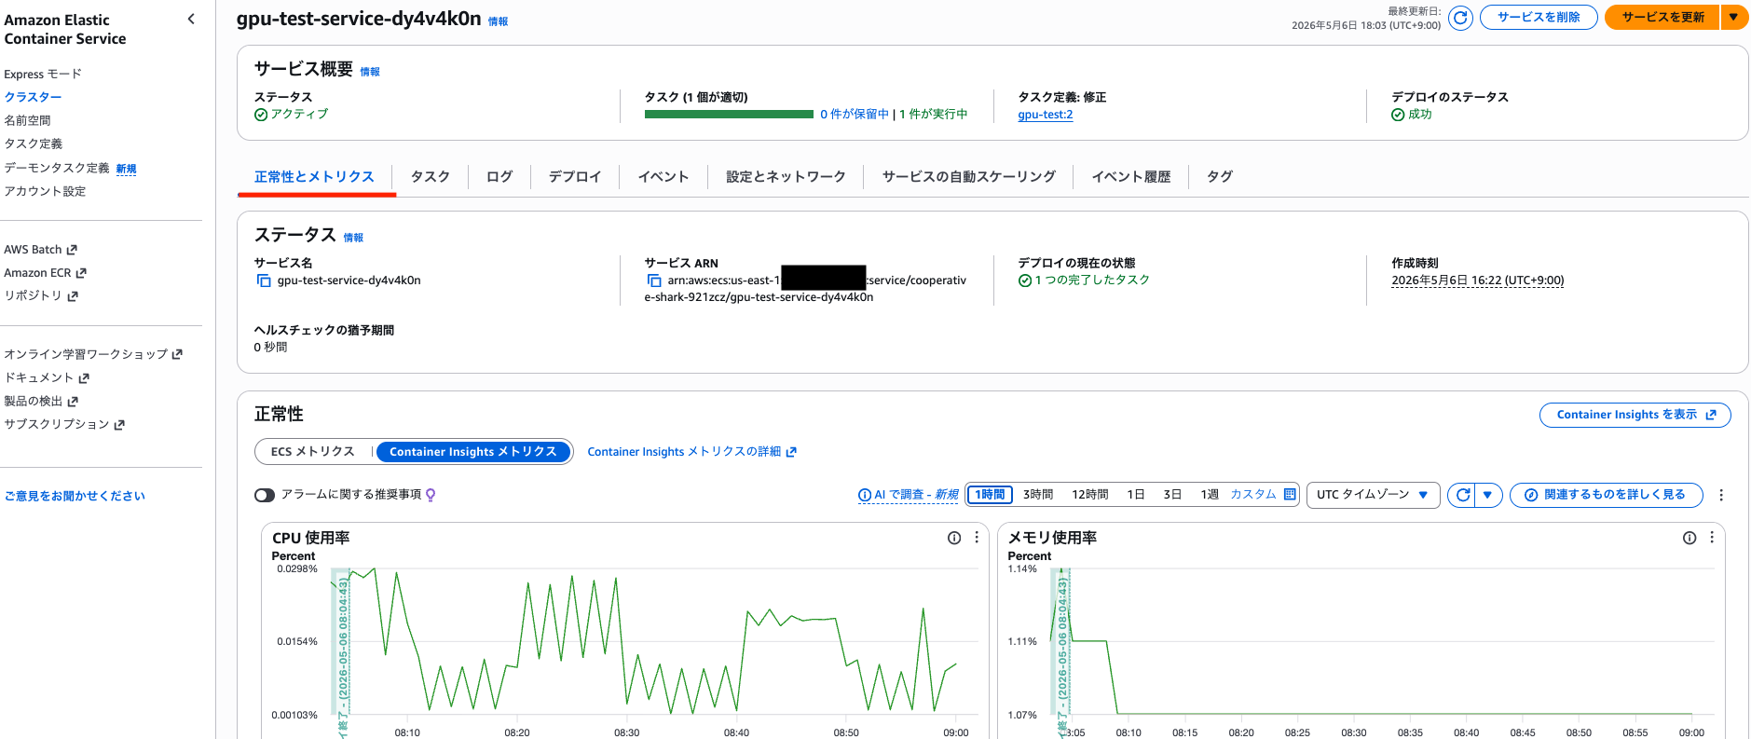Viewport: 1751px width, 739px height.
Task: Open アカウント設定 in the sidebar
Action: coord(45,191)
